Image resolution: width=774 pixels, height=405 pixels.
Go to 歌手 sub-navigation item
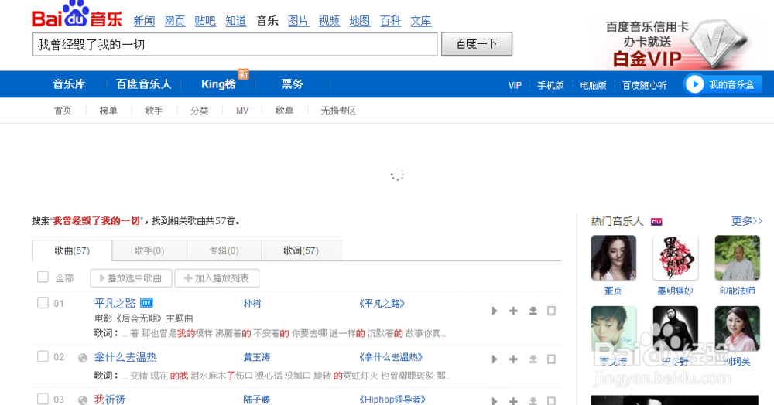(153, 111)
